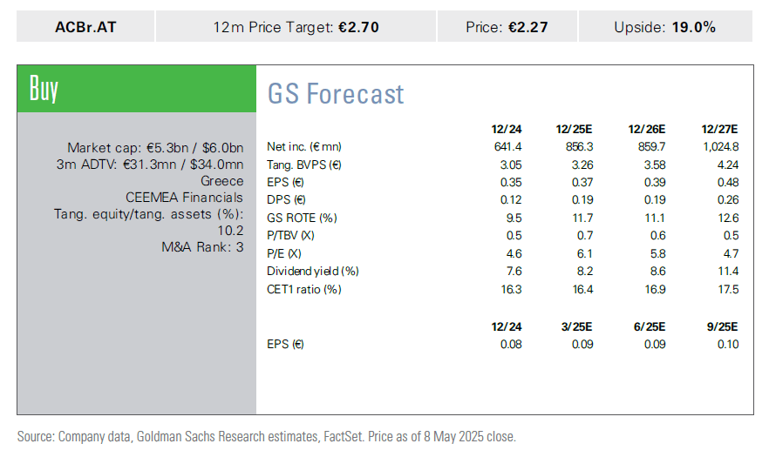Select the Upside 19.0% header cell

[664, 27]
